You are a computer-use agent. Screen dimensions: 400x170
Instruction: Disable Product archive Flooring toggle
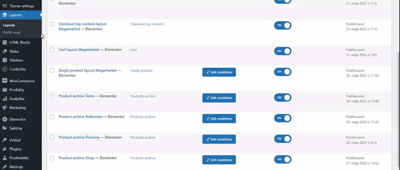point(283,139)
